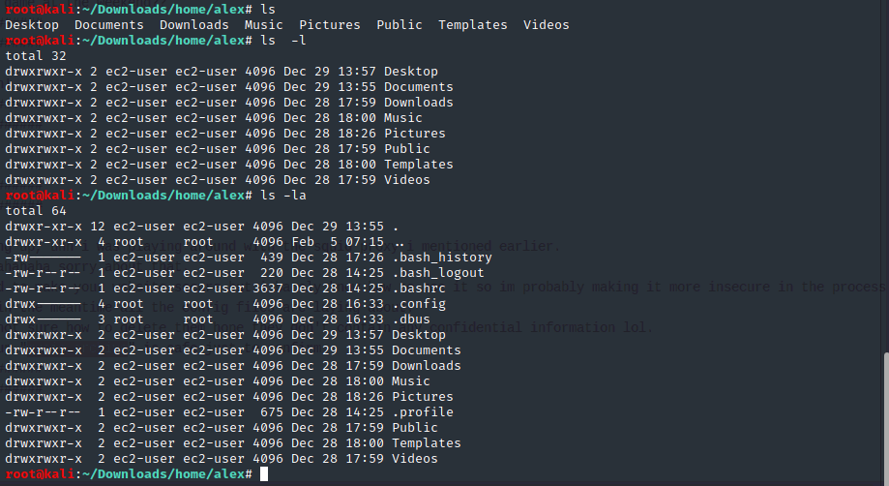Click "Templates" in the first ls output row
Viewport: 889px width, 486px height.
(472, 25)
